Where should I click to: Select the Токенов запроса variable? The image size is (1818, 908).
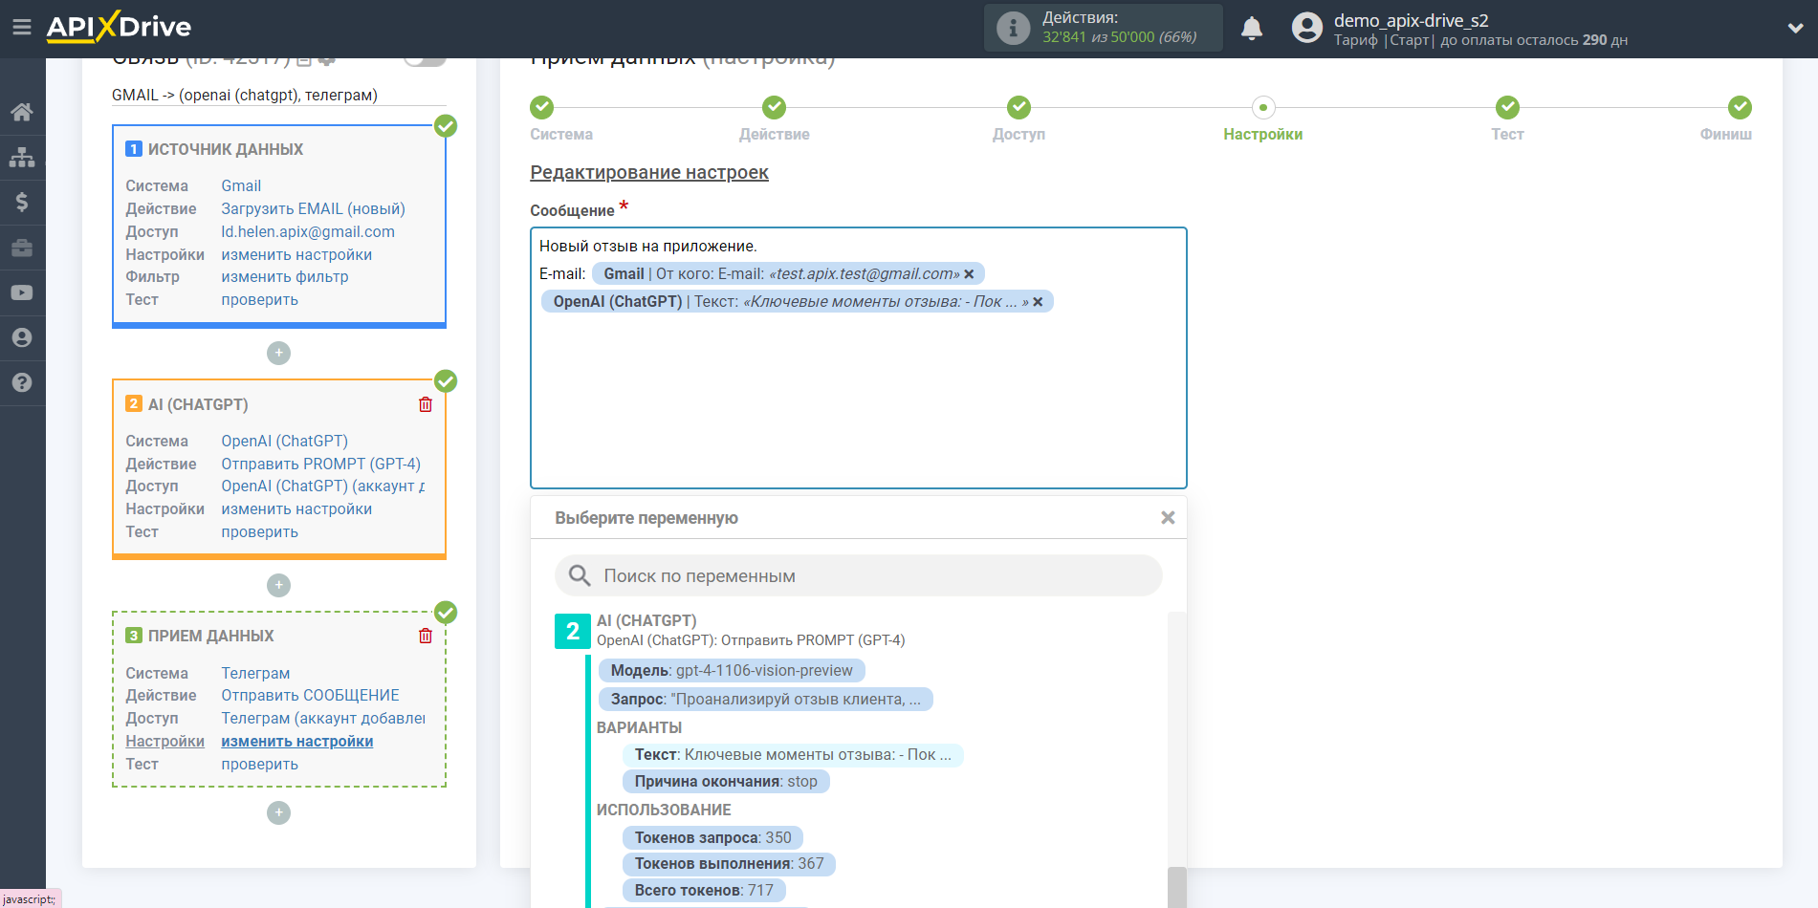pyautogui.click(x=712, y=838)
